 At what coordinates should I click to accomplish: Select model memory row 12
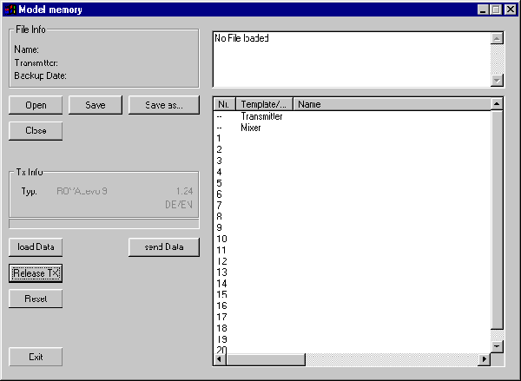click(x=221, y=261)
